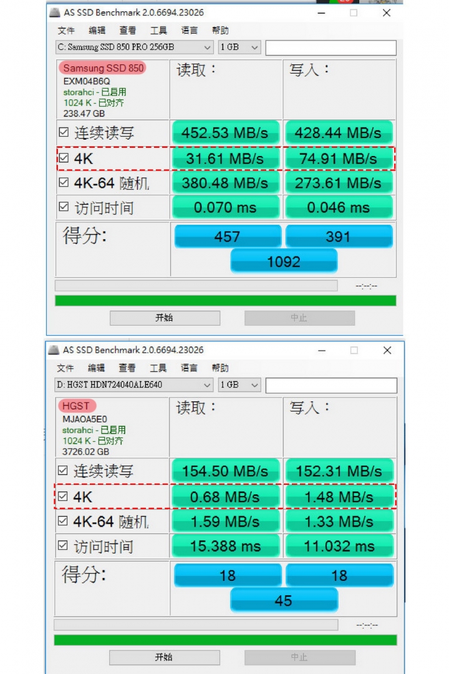Click the 中止 button in the HGST window
The width and height of the screenshot is (449, 674).
(299, 657)
